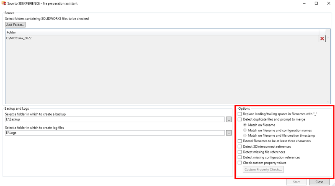Screen dimensions: 335x186
Task: Click the backup folder field showing E:\Backup
Action: [115, 119]
